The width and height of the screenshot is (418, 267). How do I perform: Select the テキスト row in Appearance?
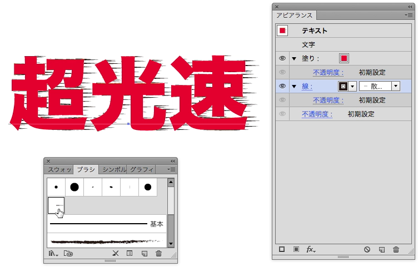pyautogui.click(x=344, y=31)
